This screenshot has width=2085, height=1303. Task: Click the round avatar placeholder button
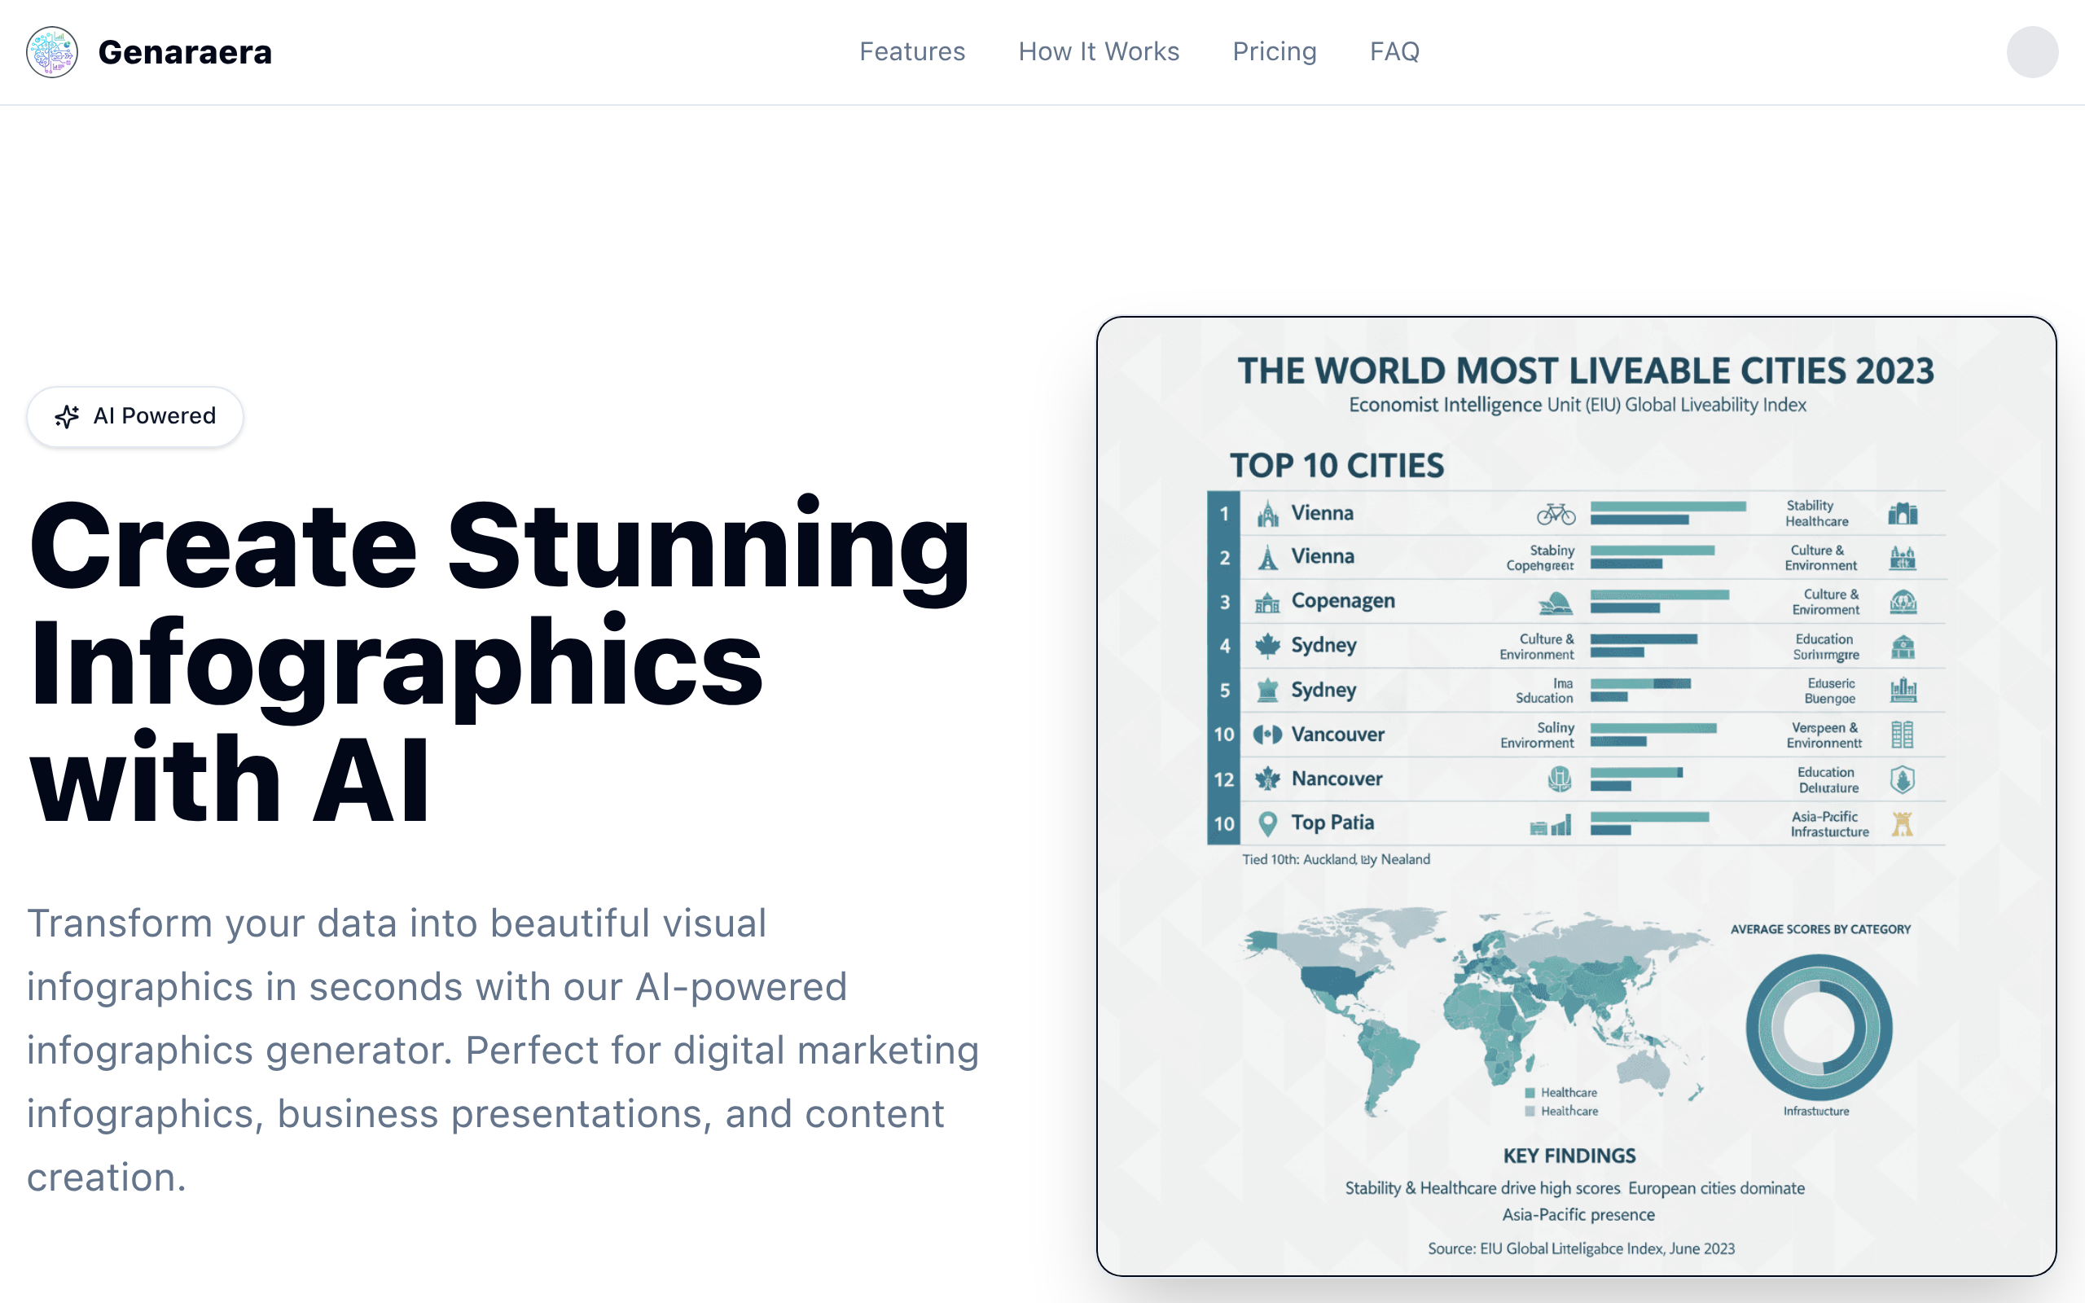pos(2031,51)
